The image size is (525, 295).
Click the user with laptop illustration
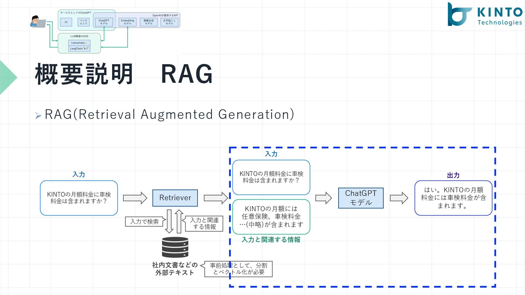38,22
